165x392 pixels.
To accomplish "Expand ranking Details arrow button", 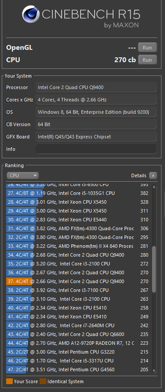I will (x=153, y=175).
